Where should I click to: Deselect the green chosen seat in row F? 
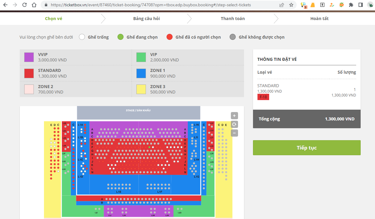point(149,147)
